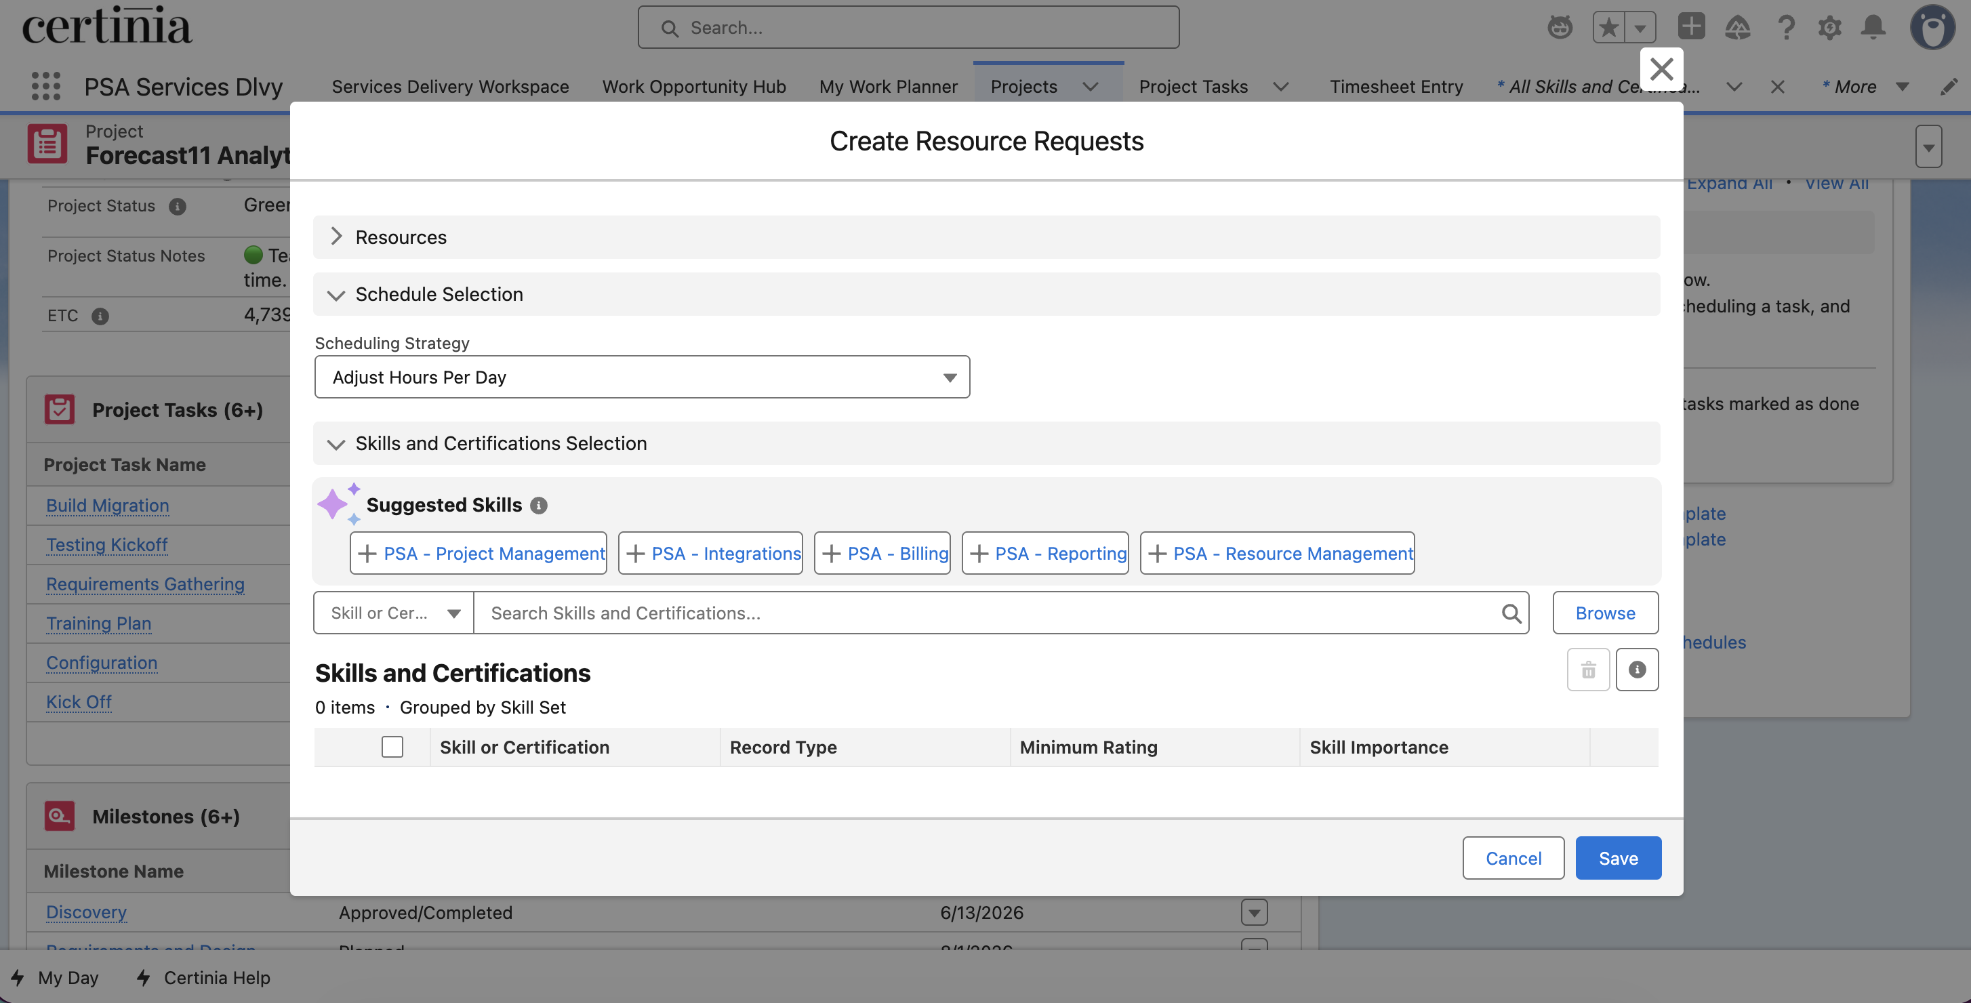
Task: Click the info button next to trash
Action: click(1638, 670)
